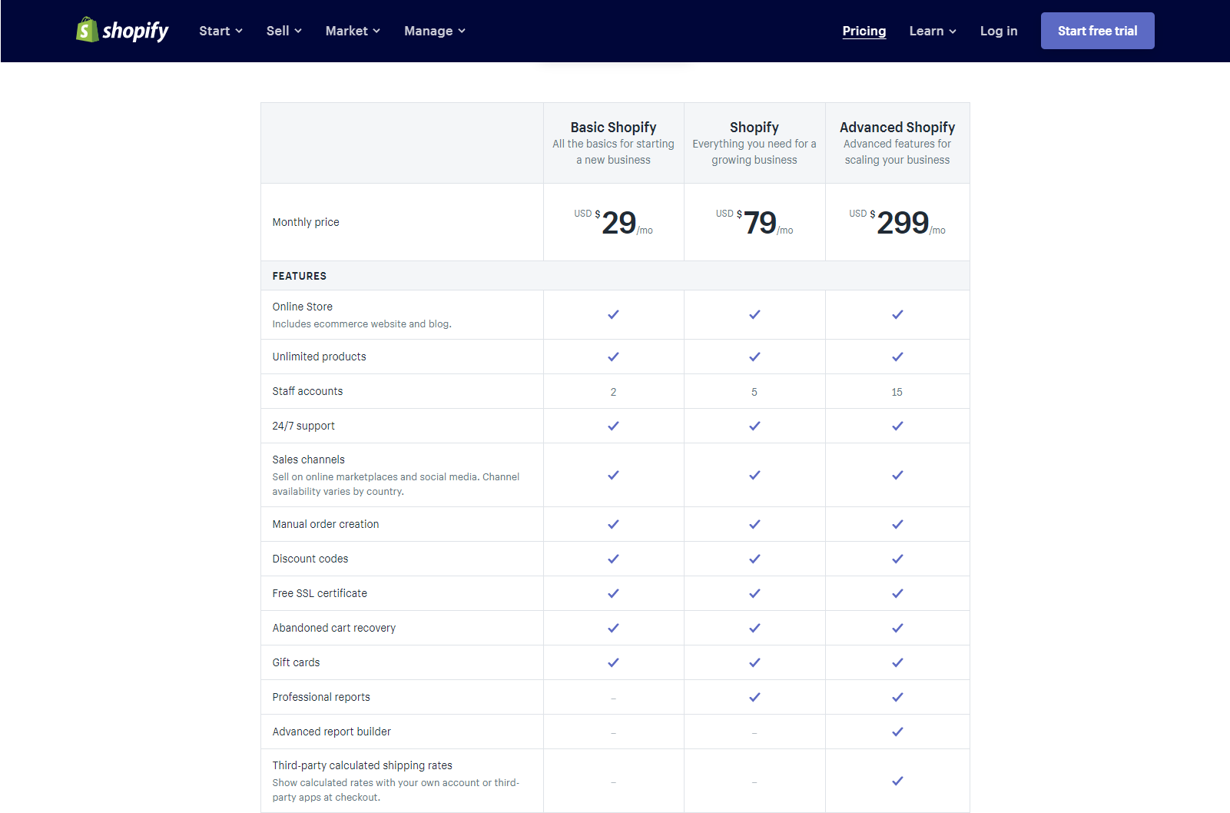Click the Monthly price row label
The width and height of the screenshot is (1230, 813).
[x=306, y=222]
